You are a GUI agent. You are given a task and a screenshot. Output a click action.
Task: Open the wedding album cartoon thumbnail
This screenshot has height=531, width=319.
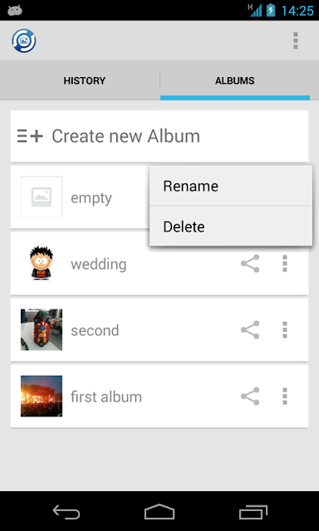coord(42,263)
